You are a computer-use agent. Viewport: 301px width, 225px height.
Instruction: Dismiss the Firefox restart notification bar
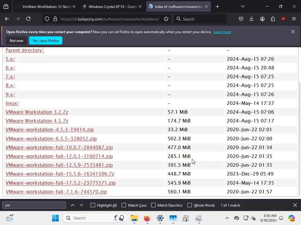tap(293, 32)
